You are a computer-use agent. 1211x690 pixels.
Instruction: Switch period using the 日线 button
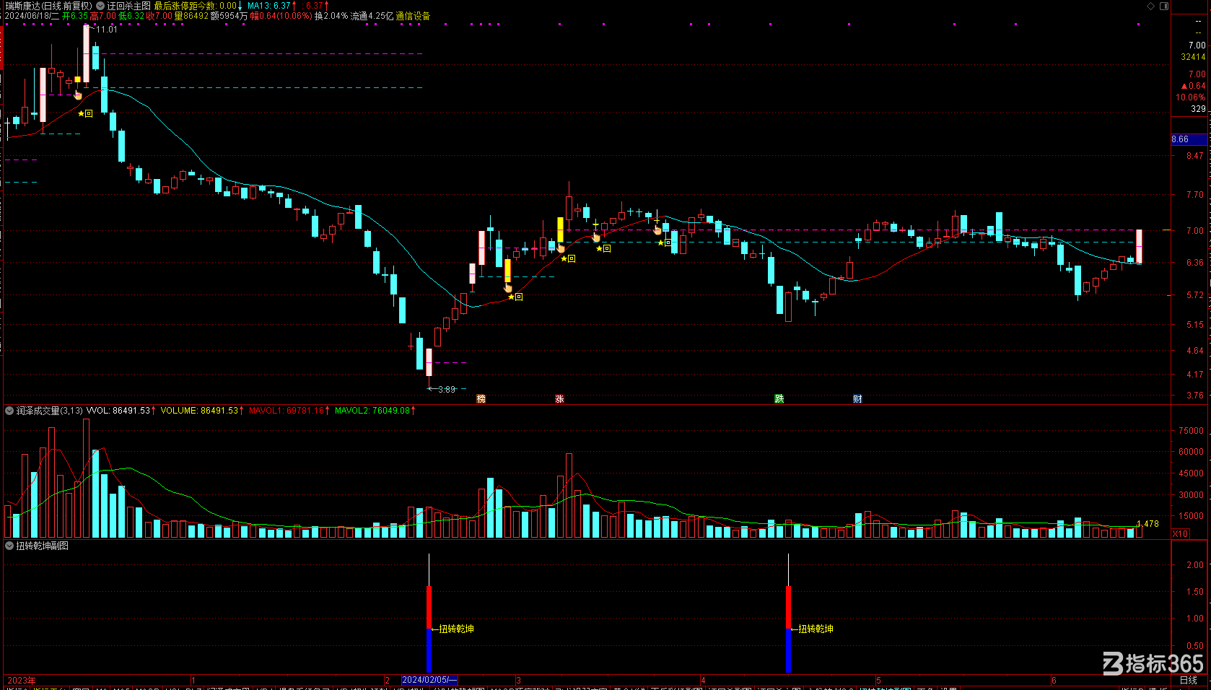click(x=1188, y=680)
